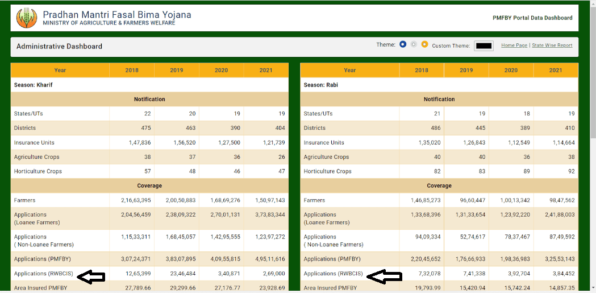Click Rabi non-loanee applications value 94,09,334
The width and height of the screenshot is (596, 293).
point(428,237)
